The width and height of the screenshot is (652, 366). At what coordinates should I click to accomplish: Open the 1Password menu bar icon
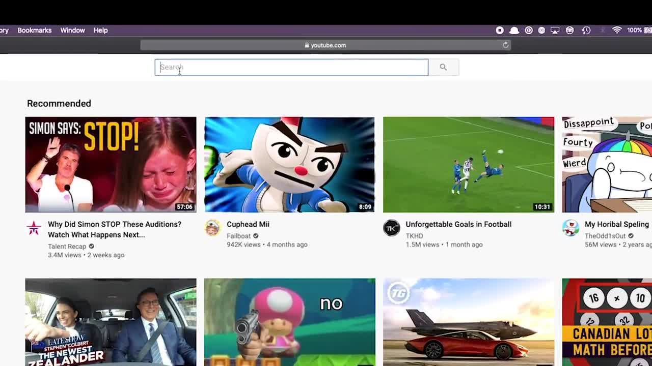coord(529,30)
